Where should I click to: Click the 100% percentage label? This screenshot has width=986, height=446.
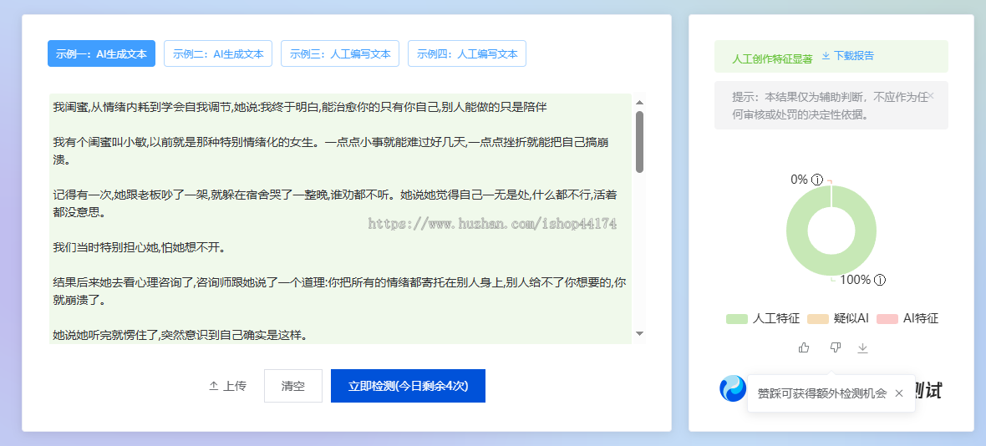[x=855, y=280]
